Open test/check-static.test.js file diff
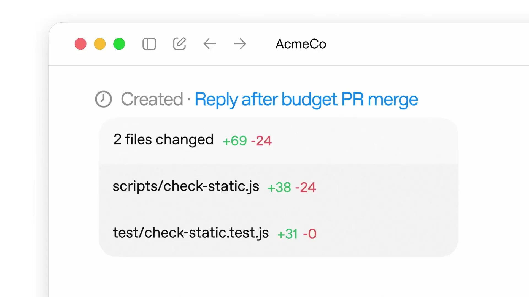529x297 pixels. click(278, 233)
